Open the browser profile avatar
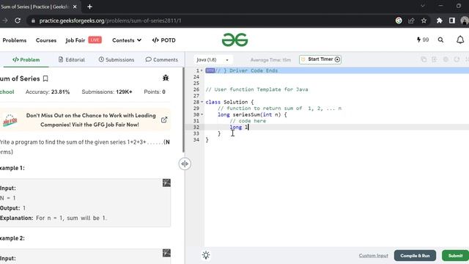This screenshot has width=469, height=264. pos(465,21)
